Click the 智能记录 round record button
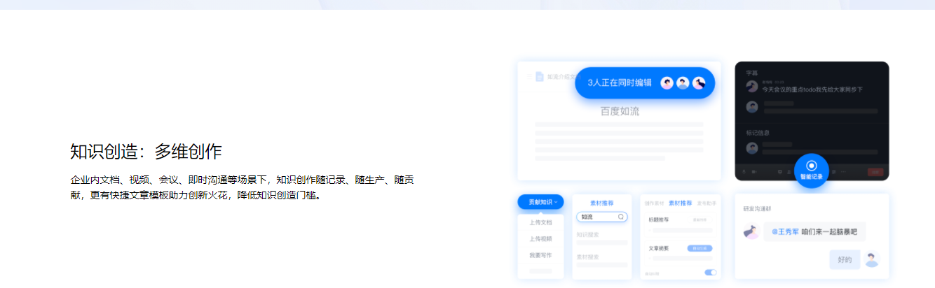935x288 pixels. pos(811,170)
